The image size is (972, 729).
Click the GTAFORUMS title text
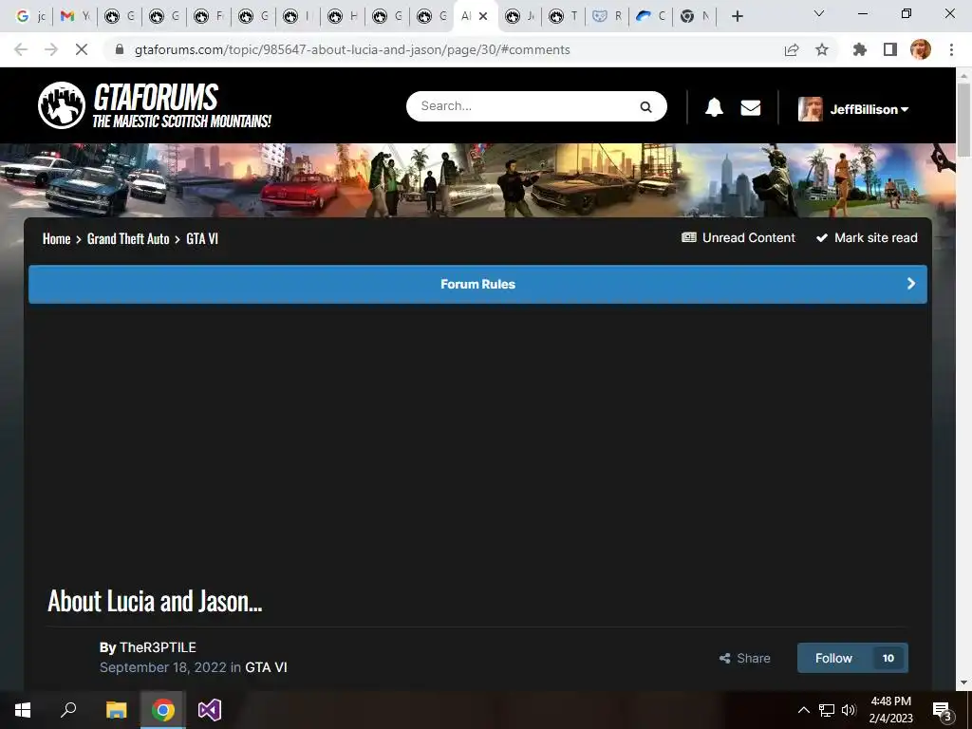click(156, 97)
